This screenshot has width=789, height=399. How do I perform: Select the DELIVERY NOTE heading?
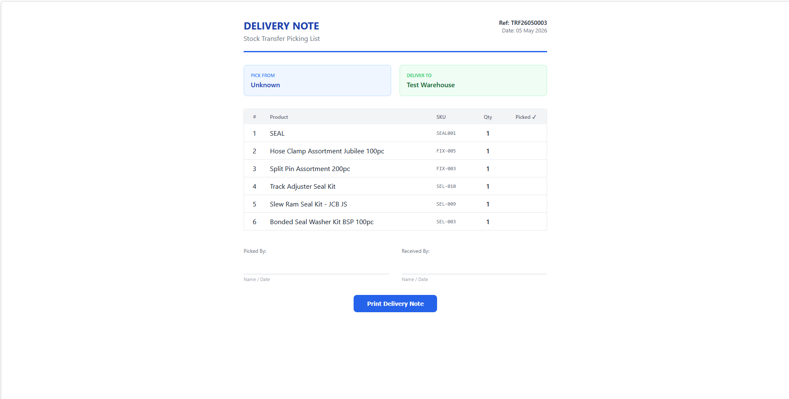pos(281,26)
